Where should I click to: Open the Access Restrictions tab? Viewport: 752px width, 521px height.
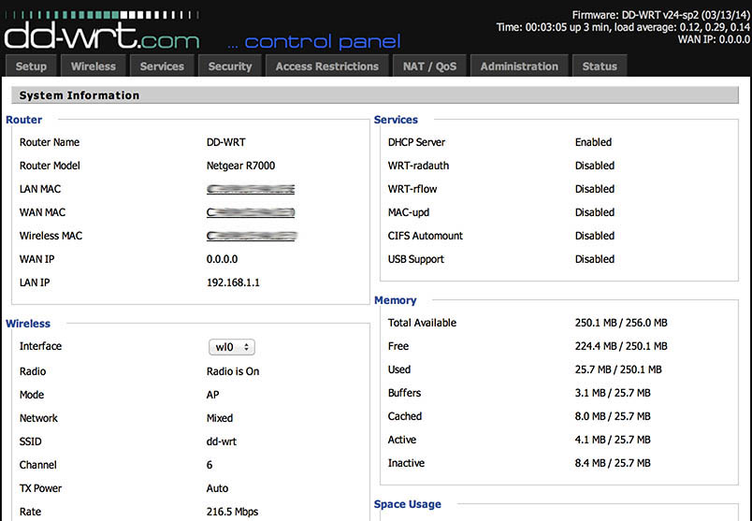327,66
